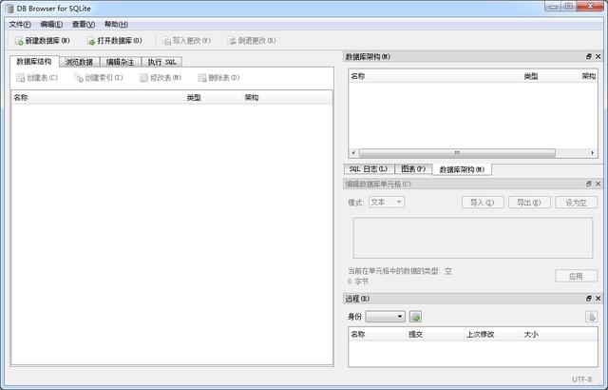Click the 删除表 (Delete Table) icon
Screen dimensions: 608x390
pos(201,78)
